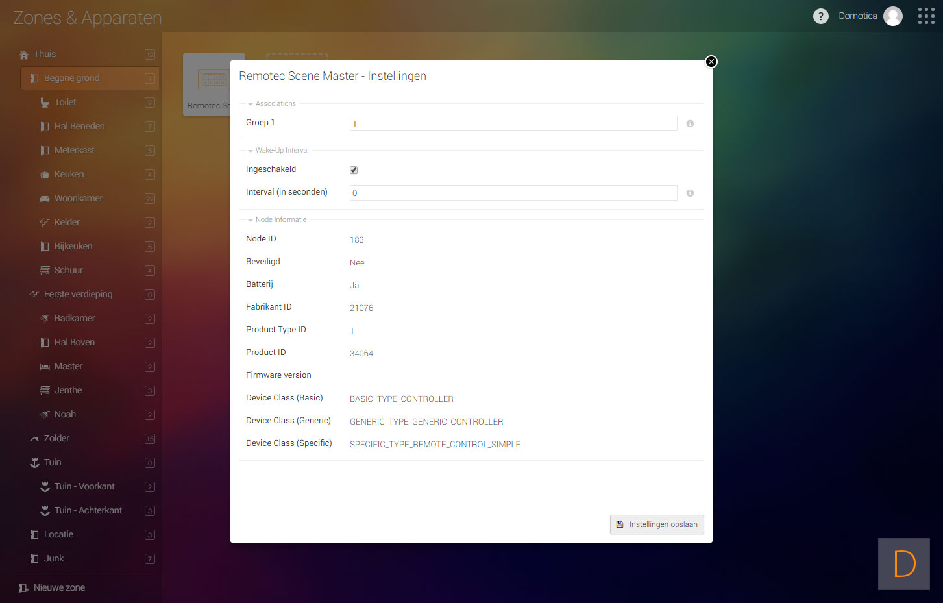
Task: Click the Zones & Apparaten page title
Action: click(x=88, y=18)
